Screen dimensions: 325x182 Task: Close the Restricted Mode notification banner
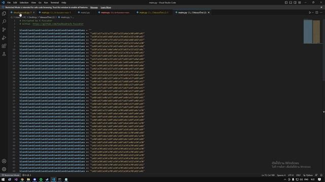(x=321, y=7)
